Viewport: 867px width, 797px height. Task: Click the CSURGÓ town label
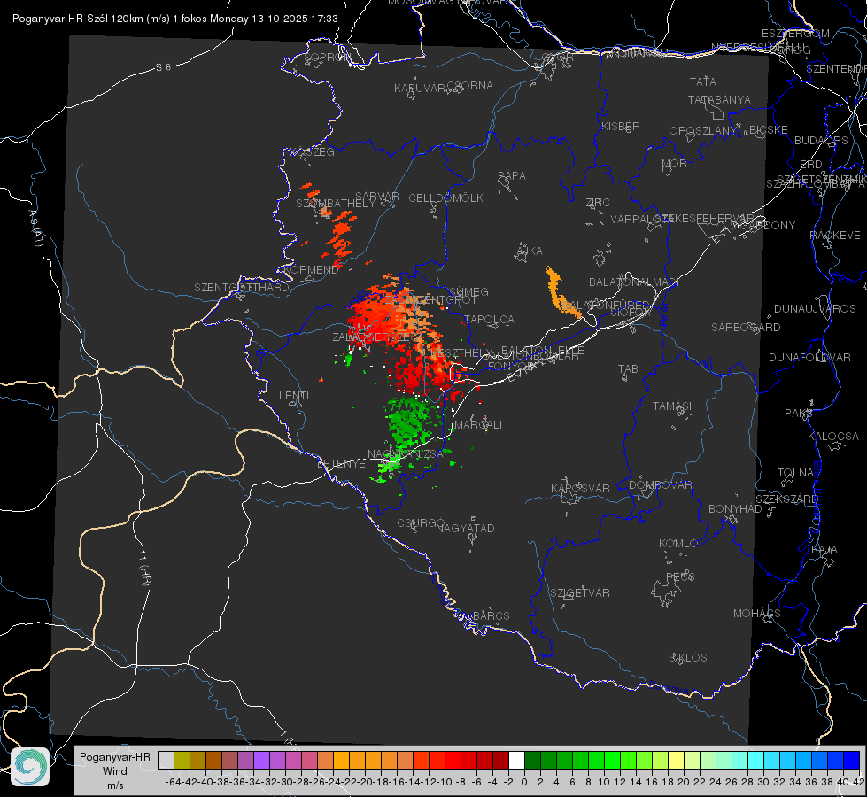(x=421, y=523)
